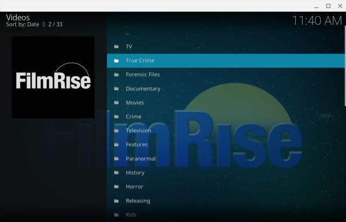Click the folder icon beside Documentary
This screenshot has height=222, width=346.
pyautogui.click(x=116, y=89)
